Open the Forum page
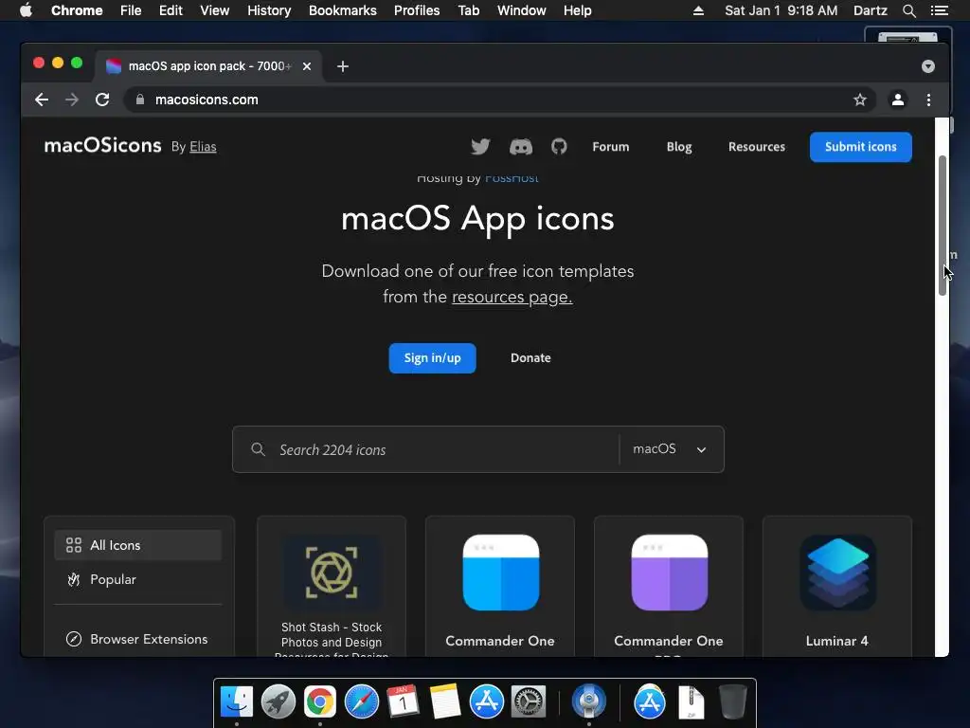The height and width of the screenshot is (728, 970). pyautogui.click(x=611, y=147)
